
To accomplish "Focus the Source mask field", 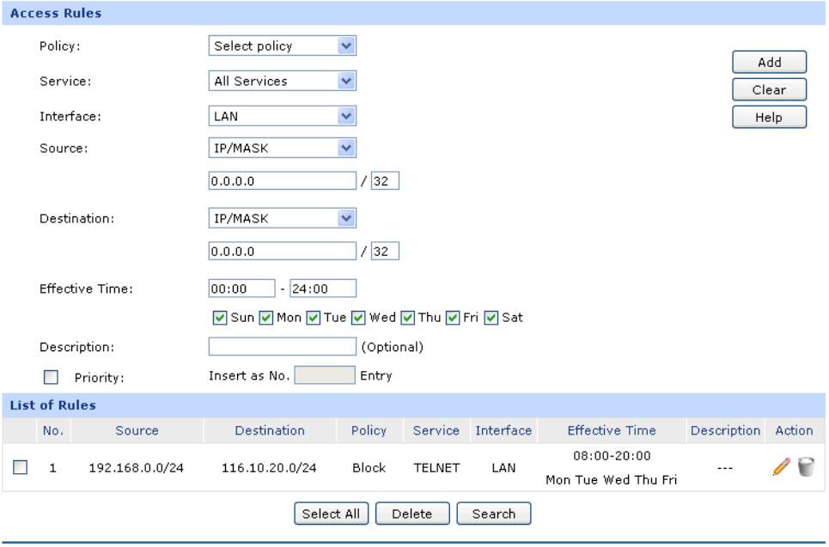I will tap(385, 180).
